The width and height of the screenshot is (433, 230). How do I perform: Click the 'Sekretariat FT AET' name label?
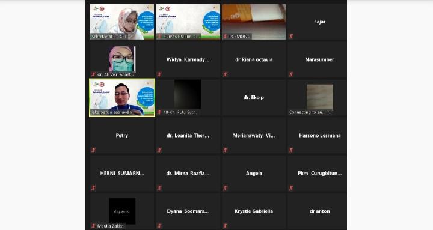pos(109,37)
